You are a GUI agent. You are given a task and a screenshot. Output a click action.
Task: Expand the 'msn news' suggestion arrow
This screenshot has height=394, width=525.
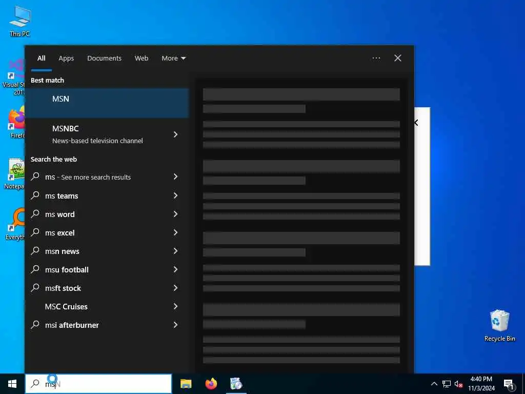coord(175,250)
